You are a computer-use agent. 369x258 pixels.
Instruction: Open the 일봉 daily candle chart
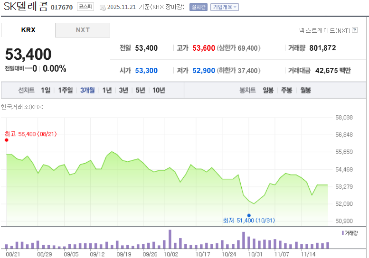(x=268, y=90)
